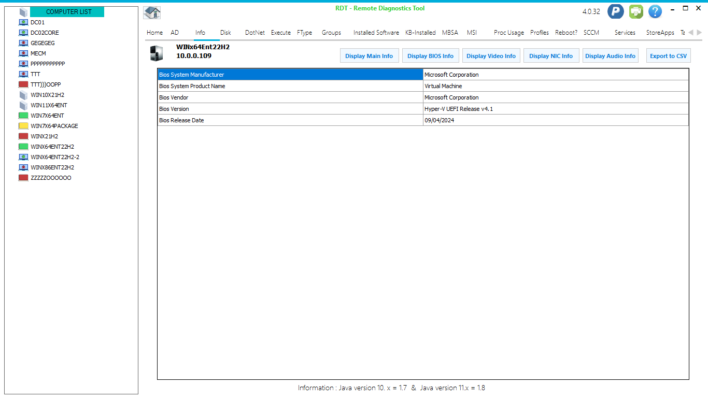
Task: Switch to the FType tab
Action: pyautogui.click(x=305, y=33)
